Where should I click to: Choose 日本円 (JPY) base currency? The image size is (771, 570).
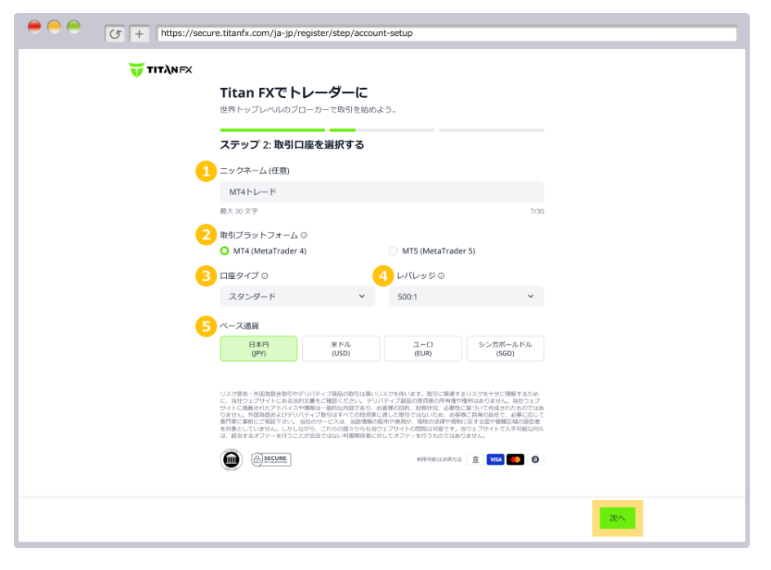click(259, 348)
